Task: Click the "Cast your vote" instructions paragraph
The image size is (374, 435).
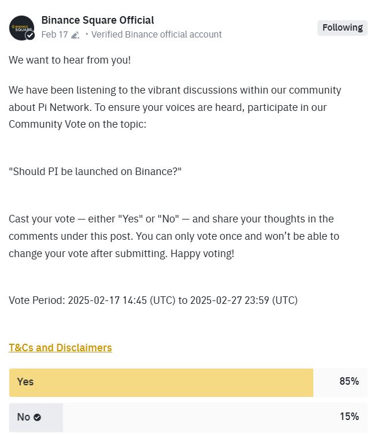Action: click(174, 236)
